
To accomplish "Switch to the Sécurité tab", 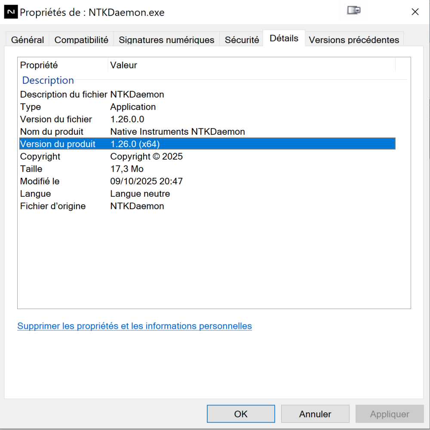I will click(x=242, y=40).
